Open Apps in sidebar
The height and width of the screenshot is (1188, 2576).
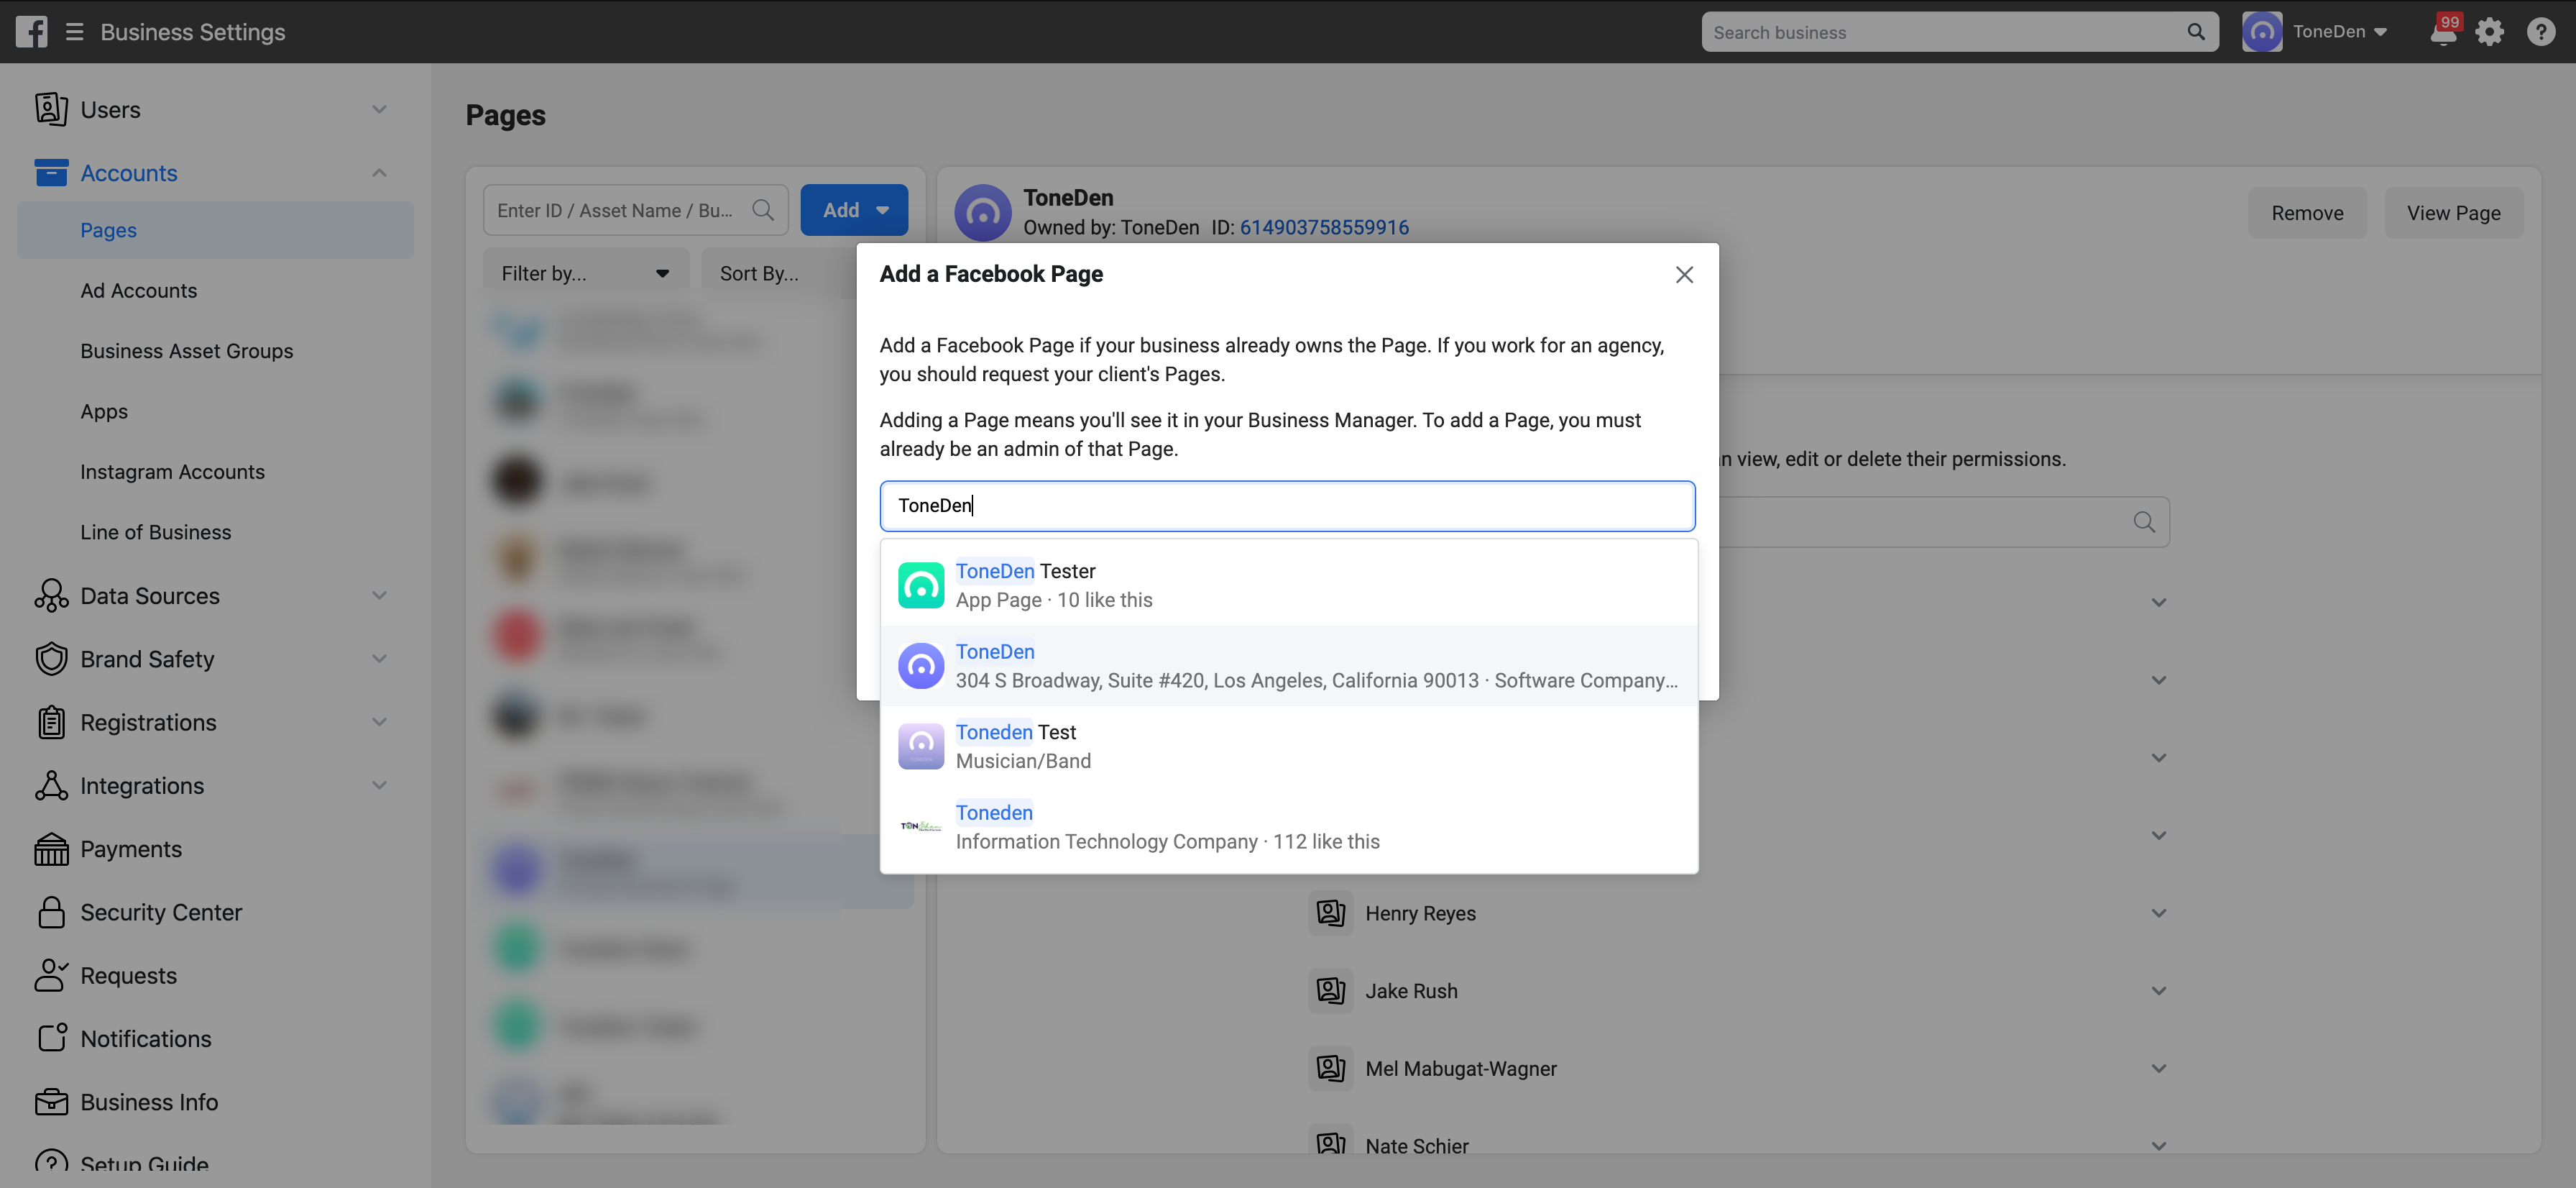pos(104,411)
